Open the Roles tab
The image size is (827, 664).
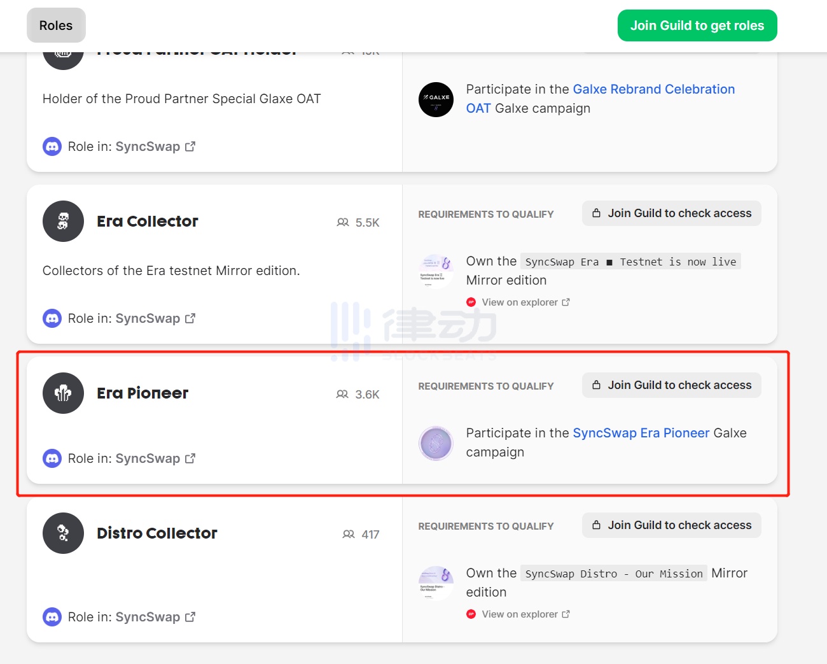pyautogui.click(x=56, y=25)
